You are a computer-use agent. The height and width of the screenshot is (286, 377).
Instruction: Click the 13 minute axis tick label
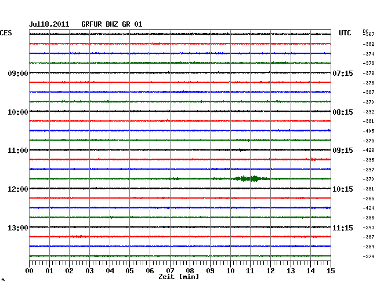pyautogui.click(x=291, y=271)
